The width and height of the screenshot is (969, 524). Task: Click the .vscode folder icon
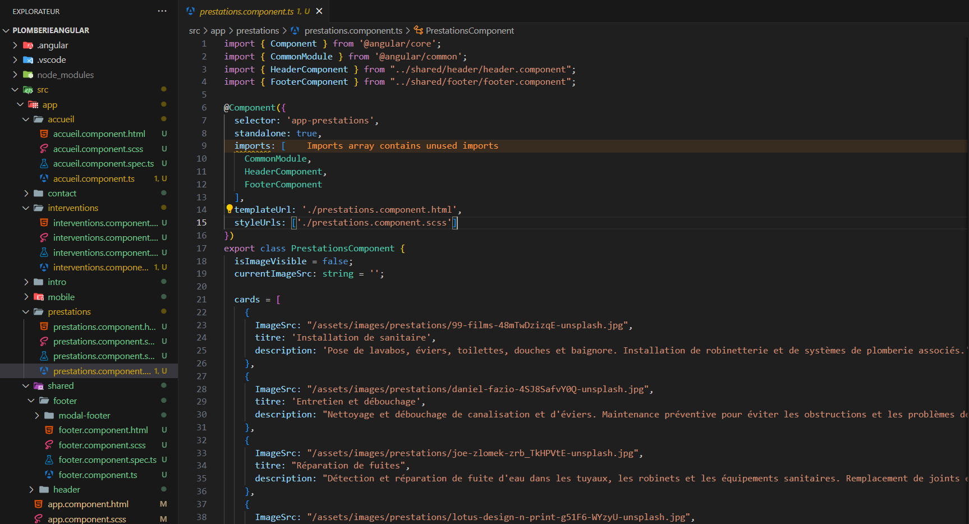tap(28, 60)
